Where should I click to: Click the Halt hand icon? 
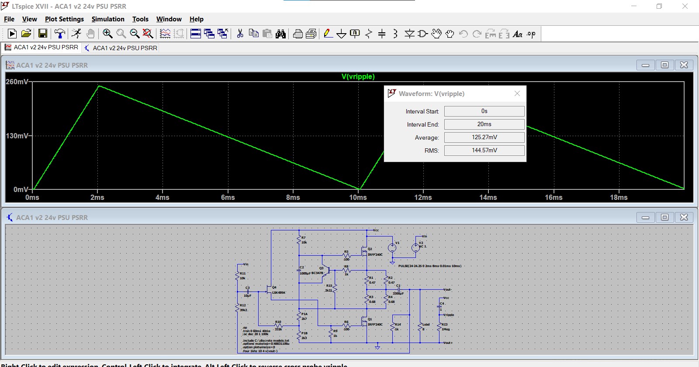tap(90, 34)
